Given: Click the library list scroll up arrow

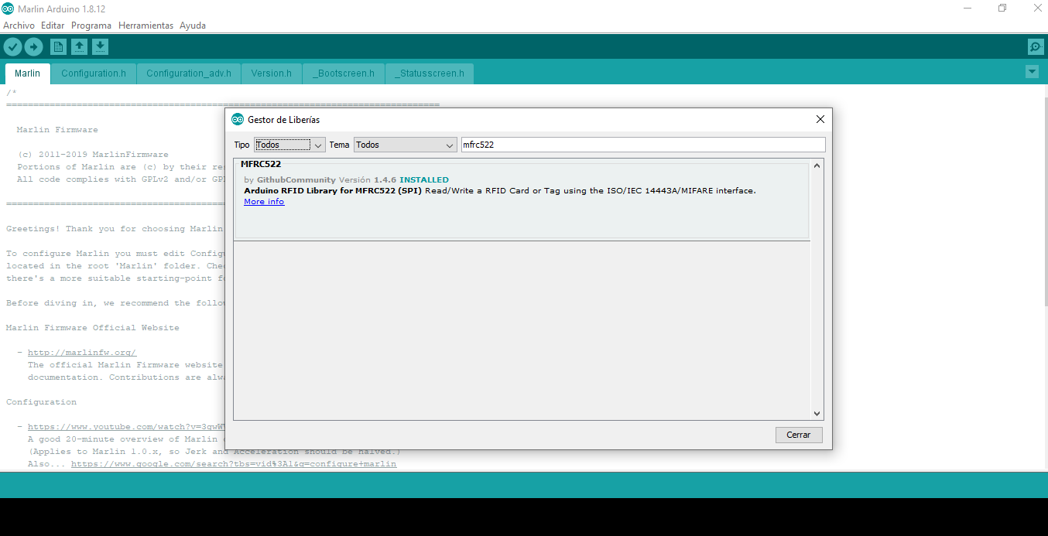Looking at the screenshot, I should tap(817, 166).
